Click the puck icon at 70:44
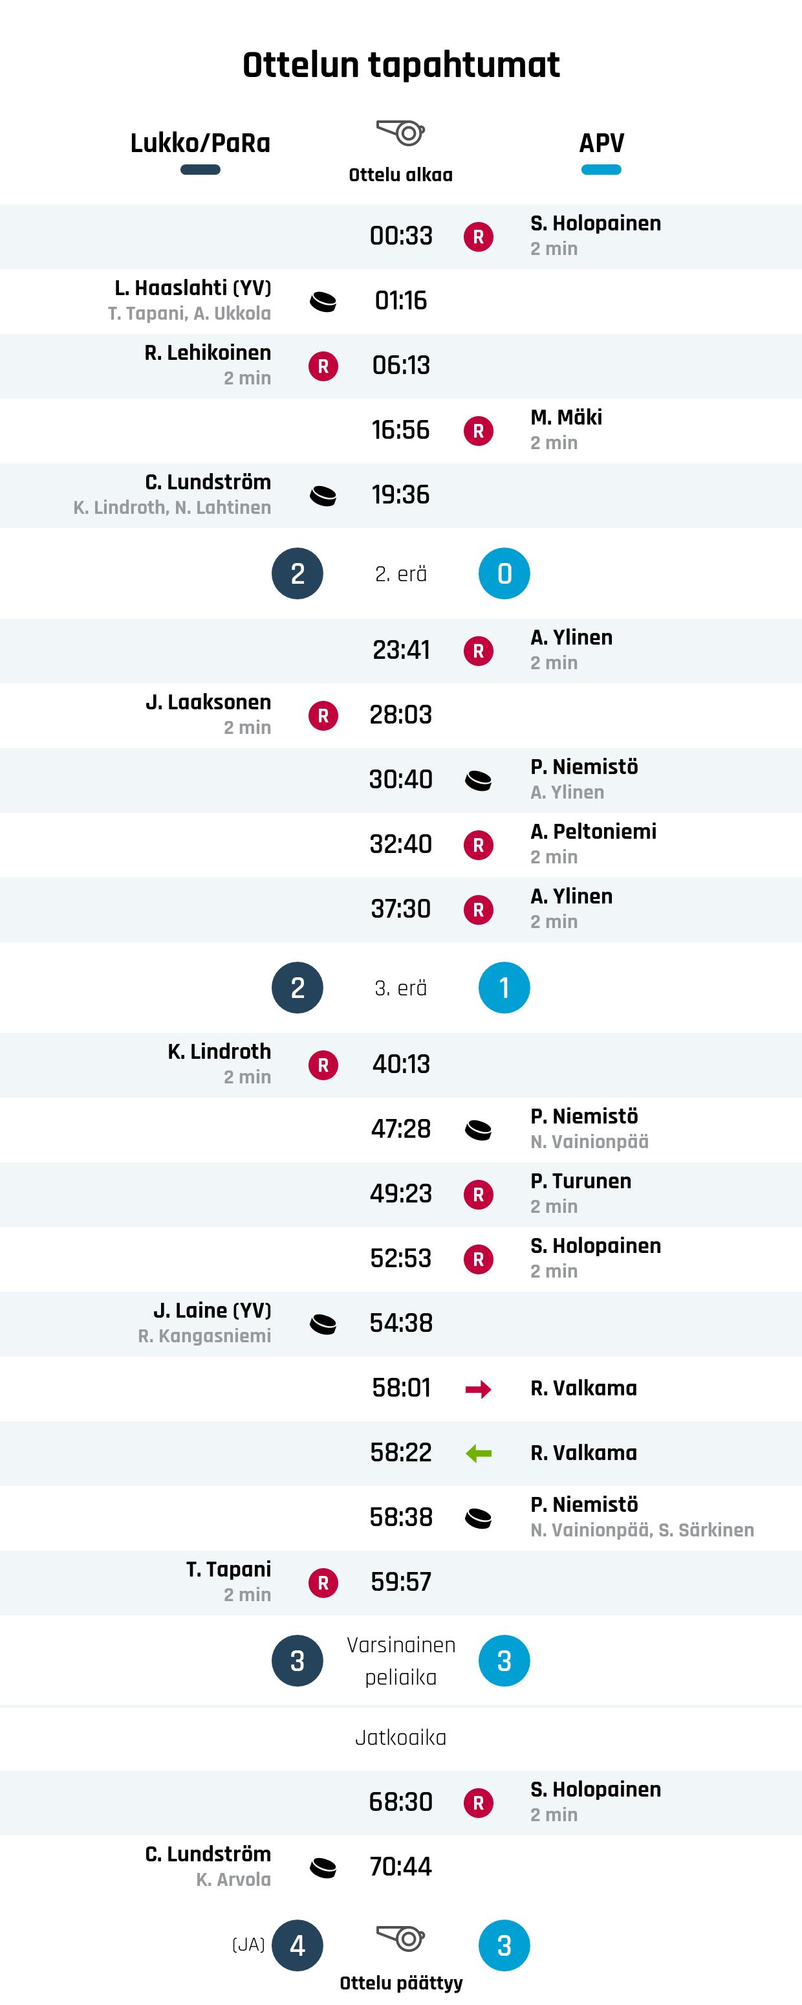The width and height of the screenshot is (802, 2005). [x=323, y=1868]
